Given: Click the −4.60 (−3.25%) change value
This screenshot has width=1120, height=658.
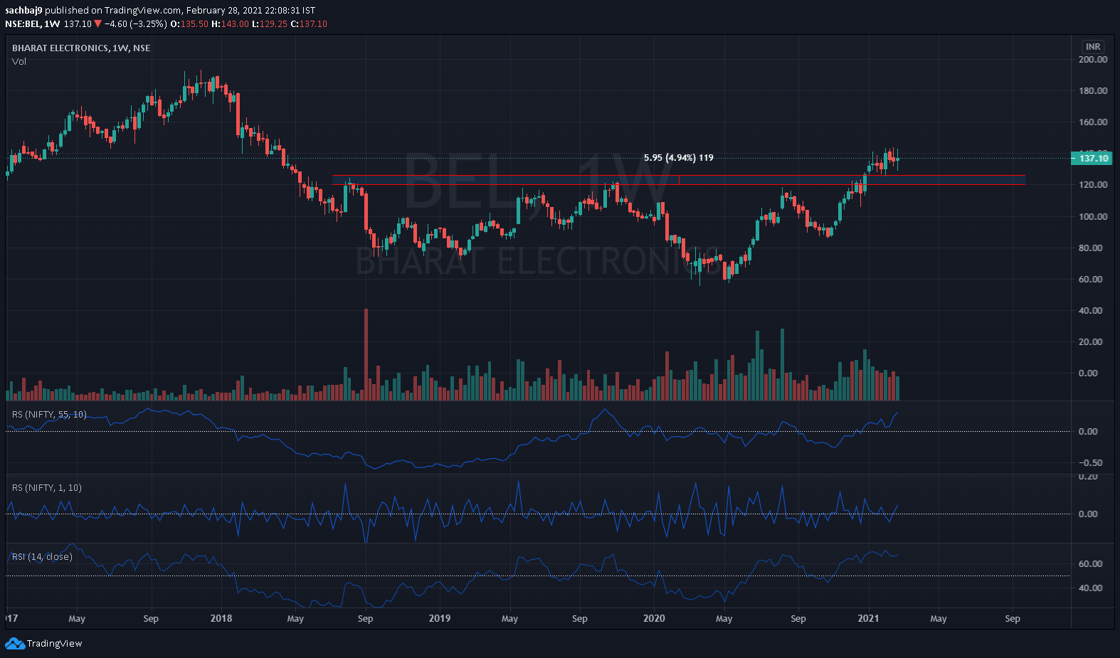Looking at the screenshot, I should (136, 23).
